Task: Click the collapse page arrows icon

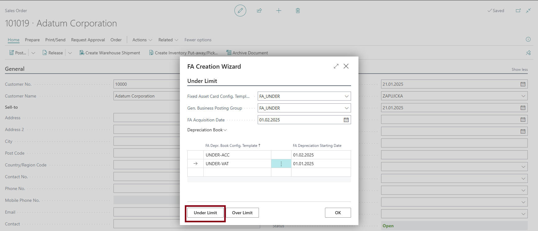Action: [x=528, y=11]
